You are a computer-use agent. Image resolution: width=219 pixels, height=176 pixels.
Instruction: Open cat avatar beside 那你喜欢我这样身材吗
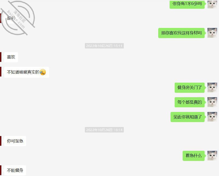pyautogui.click(x=212, y=33)
